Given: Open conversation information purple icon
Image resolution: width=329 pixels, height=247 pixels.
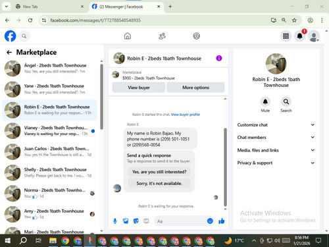Looking at the screenshot, I should [219, 58].
